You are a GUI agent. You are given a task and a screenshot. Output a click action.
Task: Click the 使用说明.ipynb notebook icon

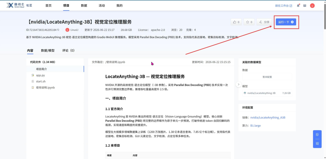point(33,87)
